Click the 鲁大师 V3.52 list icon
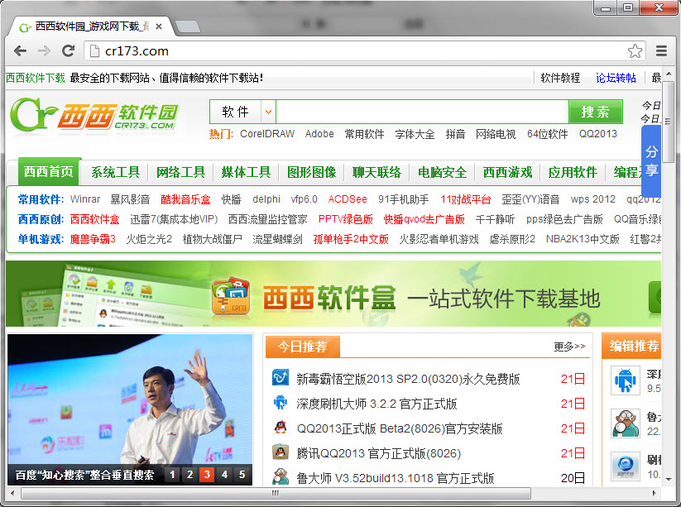 coord(281,476)
